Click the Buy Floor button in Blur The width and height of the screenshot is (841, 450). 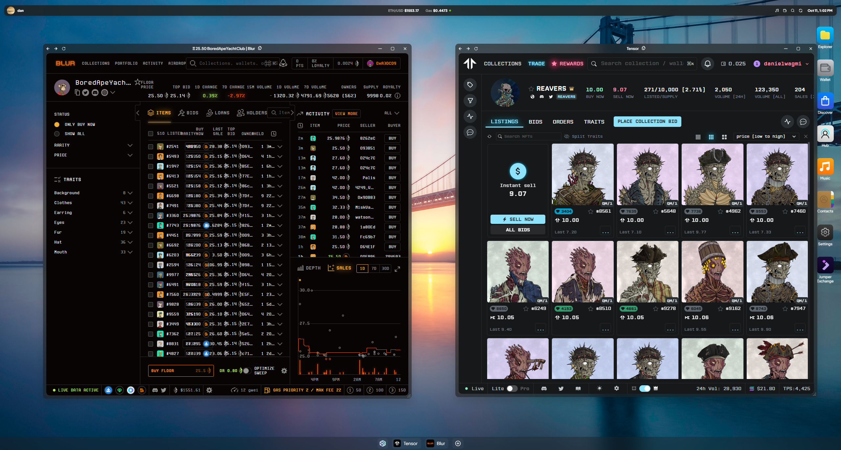point(181,371)
